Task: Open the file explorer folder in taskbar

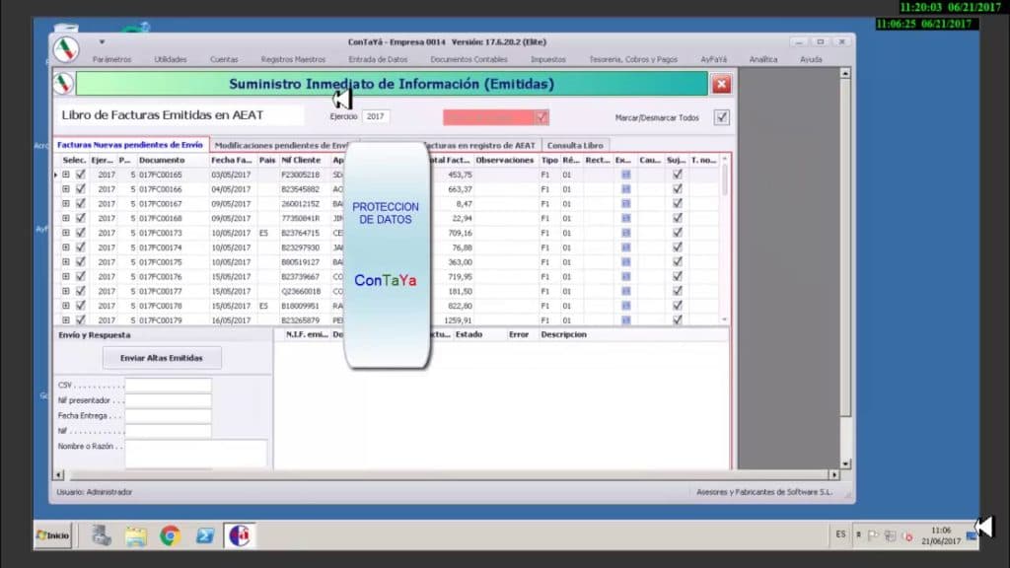Action: click(x=136, y=535)
